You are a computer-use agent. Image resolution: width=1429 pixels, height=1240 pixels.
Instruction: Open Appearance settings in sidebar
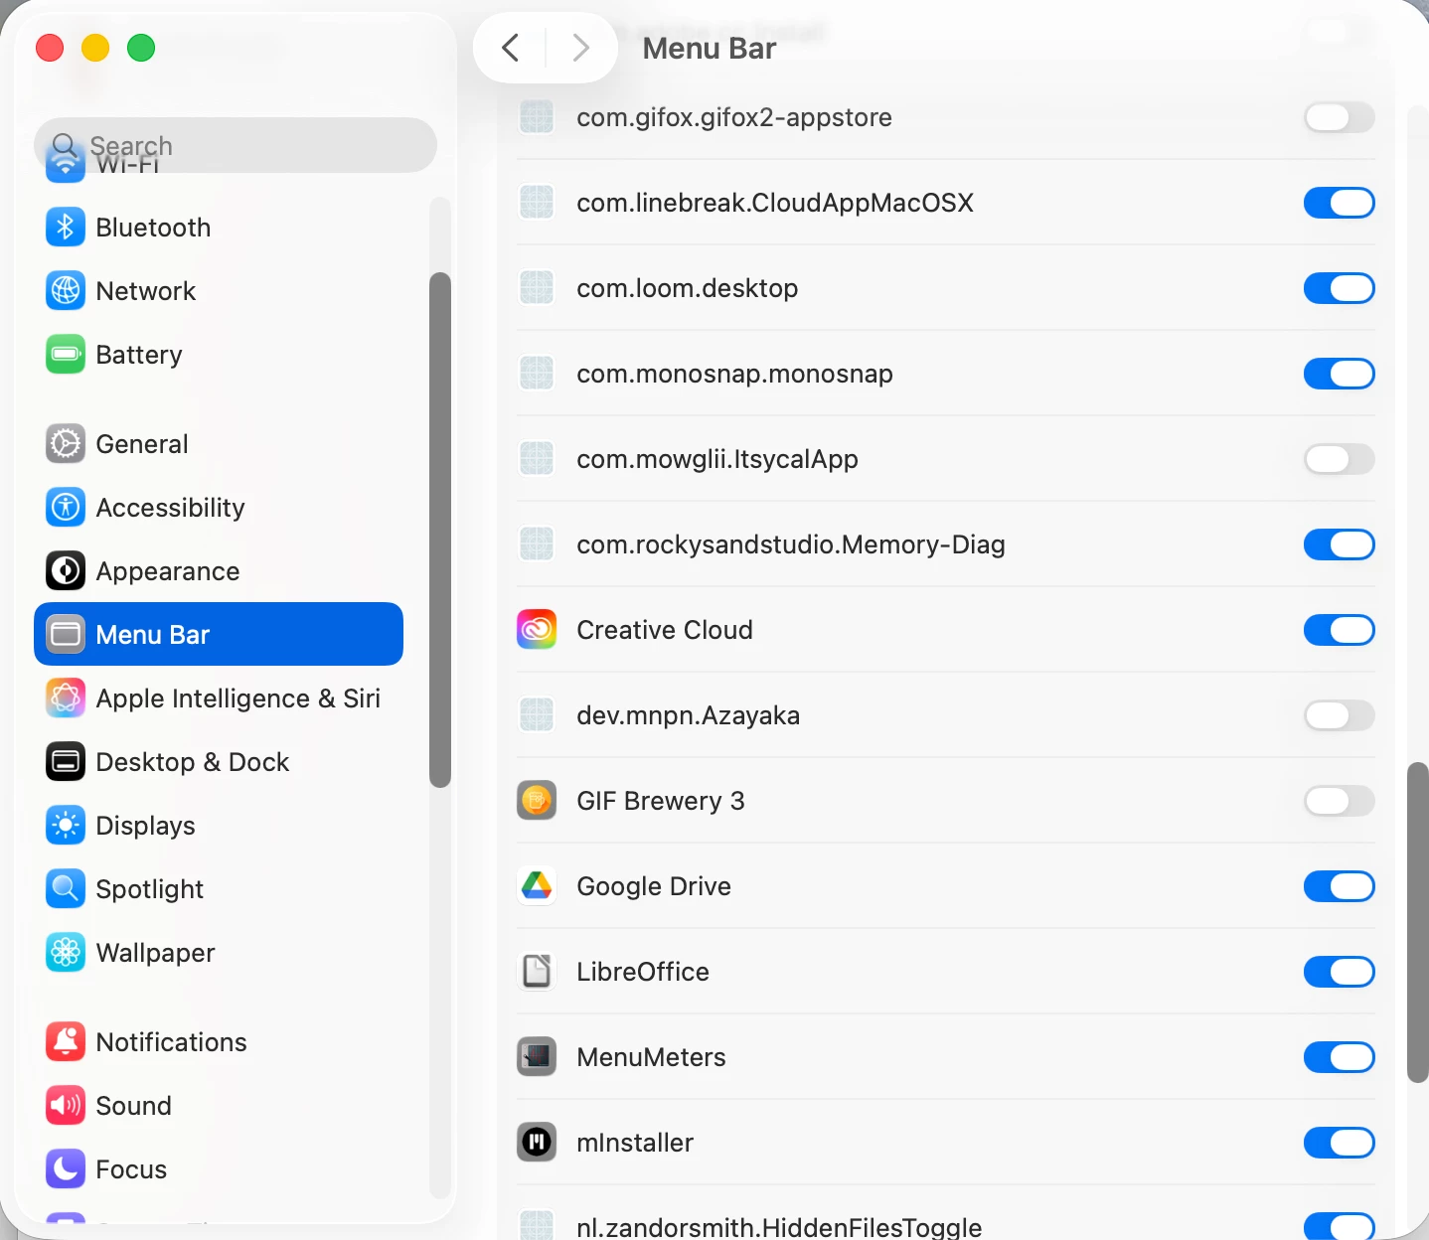(219, 571)
